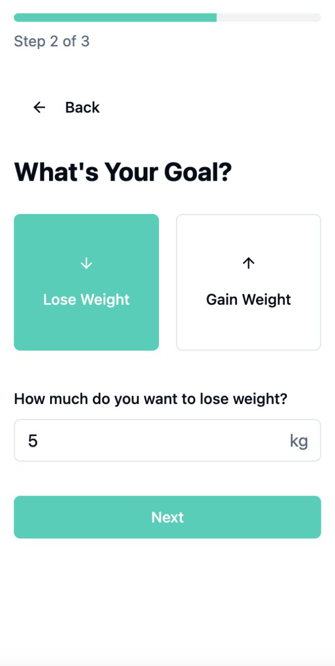Screen dimensions: 335x666
Task: Click the downward arrow inside Lose Weight card
Action: [x=86, y=264]
